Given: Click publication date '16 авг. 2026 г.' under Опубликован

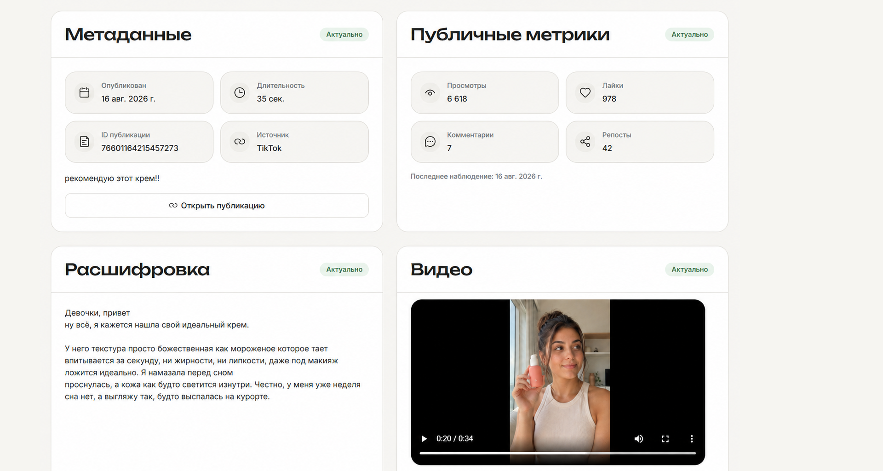Looking at the screenshot, I should (x=128, y=99).
